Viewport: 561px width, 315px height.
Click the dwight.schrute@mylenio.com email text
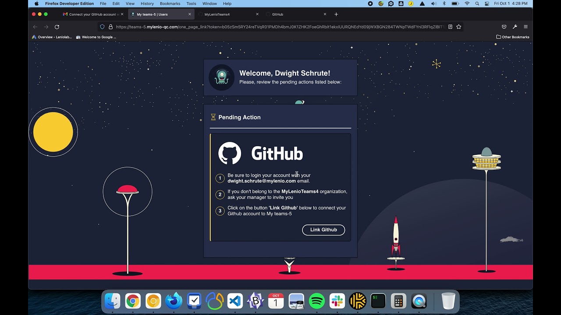262,181
